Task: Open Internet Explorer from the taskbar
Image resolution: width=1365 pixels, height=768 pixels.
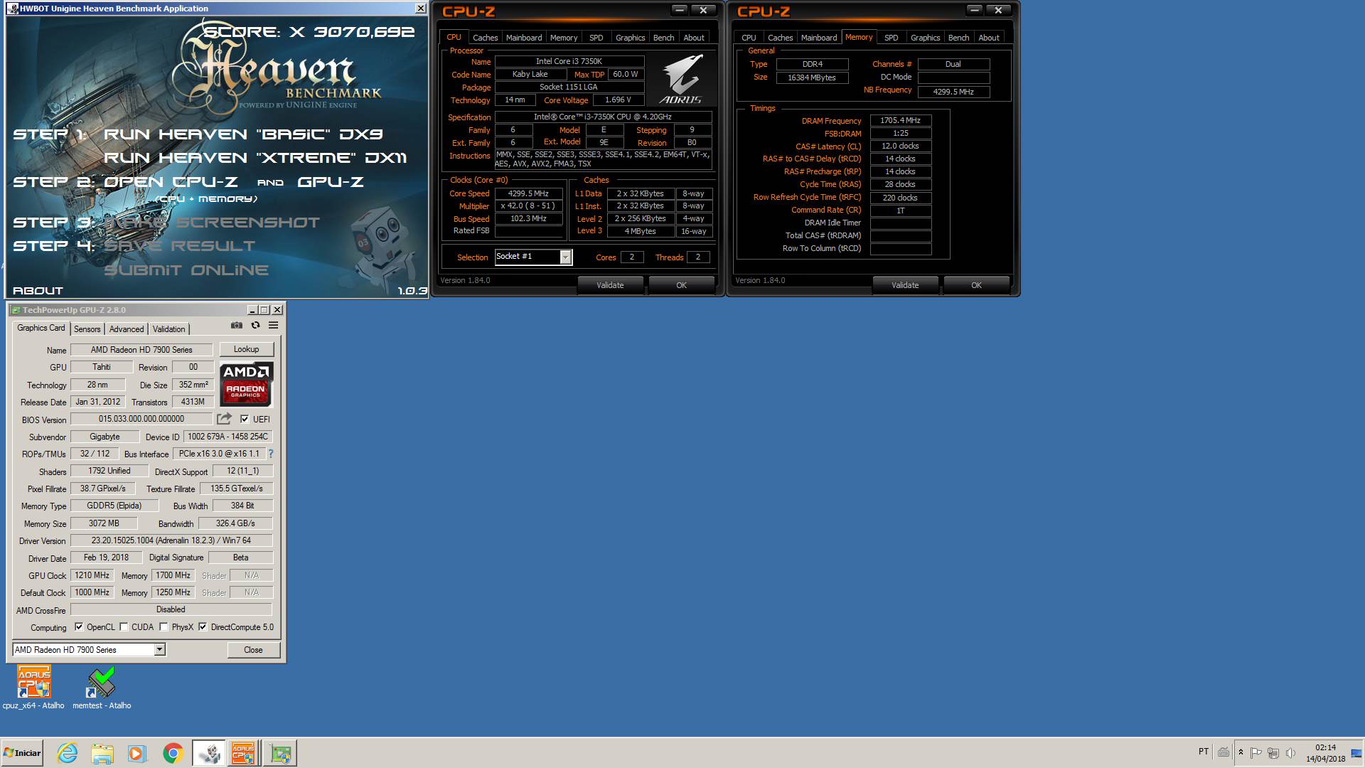Action: tap(68, 753)
